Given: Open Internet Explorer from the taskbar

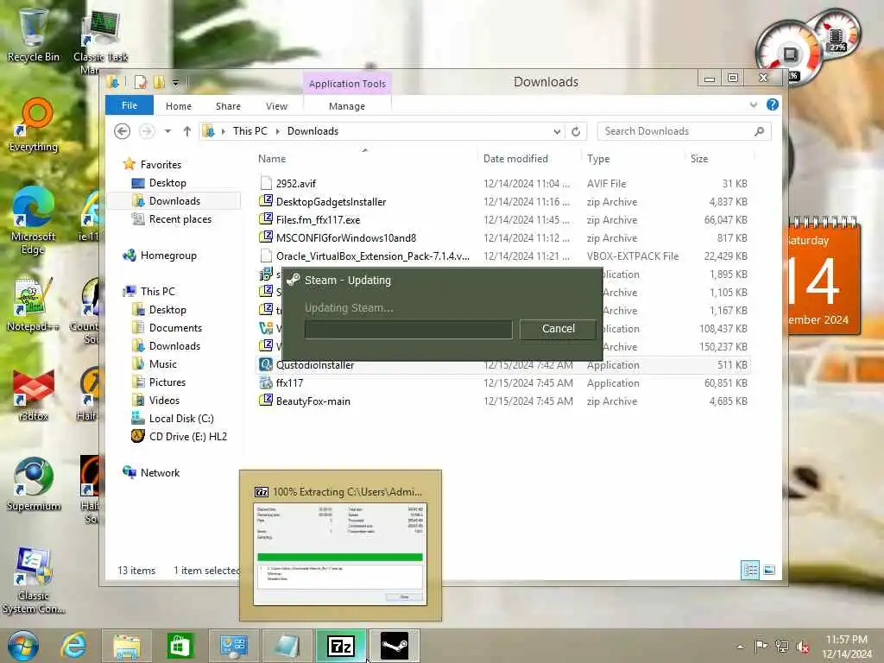Looking at the screenshot, I should click(x=74, y=646).
